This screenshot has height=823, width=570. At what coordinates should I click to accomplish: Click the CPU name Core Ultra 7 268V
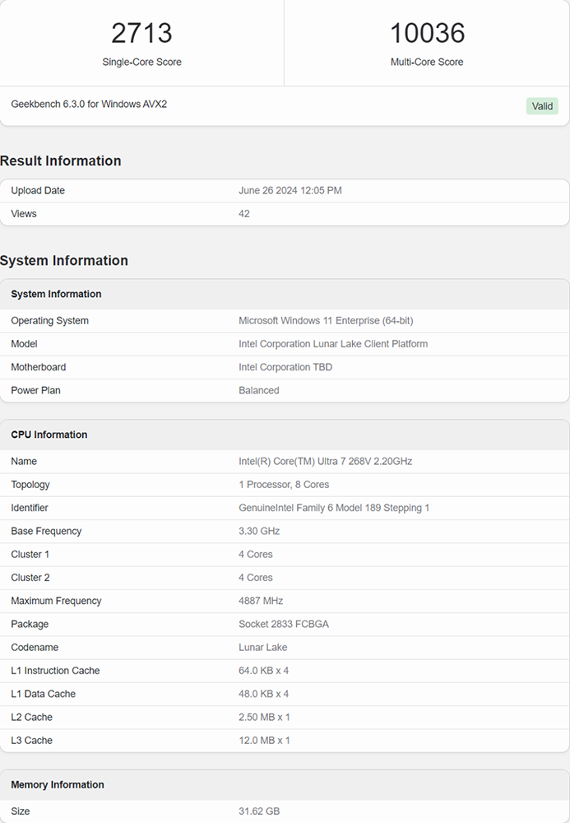(x=325, y=462)
